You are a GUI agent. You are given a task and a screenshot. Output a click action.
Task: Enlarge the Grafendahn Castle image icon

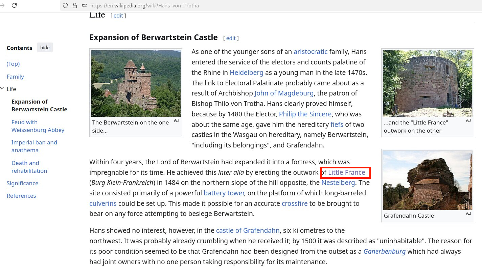coord(468,214)
